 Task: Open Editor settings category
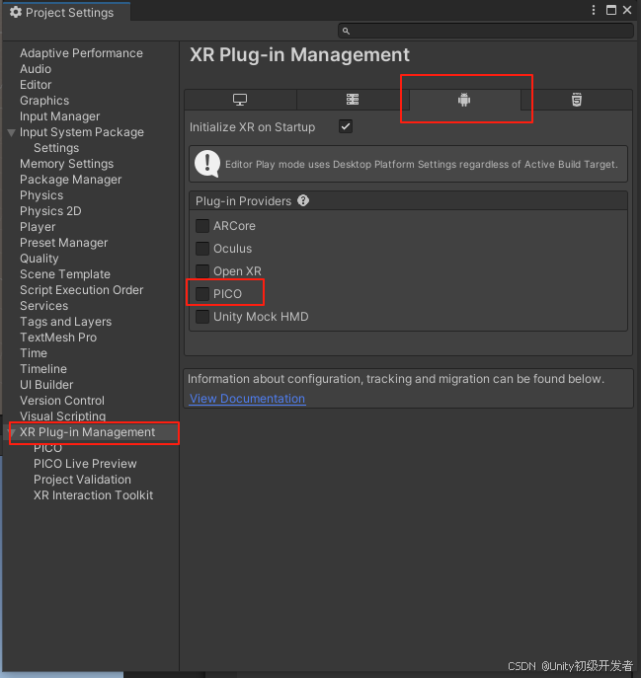[36, 85]
